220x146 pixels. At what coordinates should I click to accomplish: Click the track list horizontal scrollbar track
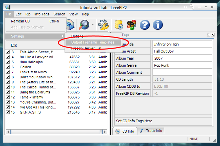coord(56,132)
